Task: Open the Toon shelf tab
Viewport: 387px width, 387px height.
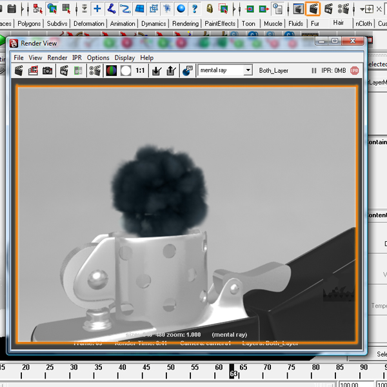Action: click(x=248, y=24)
